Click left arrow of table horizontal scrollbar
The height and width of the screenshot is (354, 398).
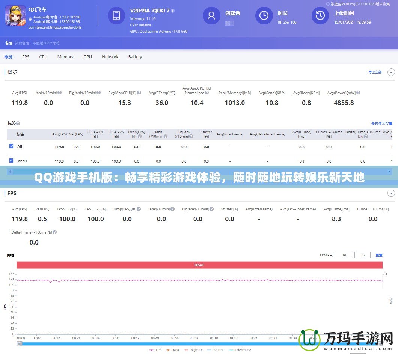[x=10, y=172]
